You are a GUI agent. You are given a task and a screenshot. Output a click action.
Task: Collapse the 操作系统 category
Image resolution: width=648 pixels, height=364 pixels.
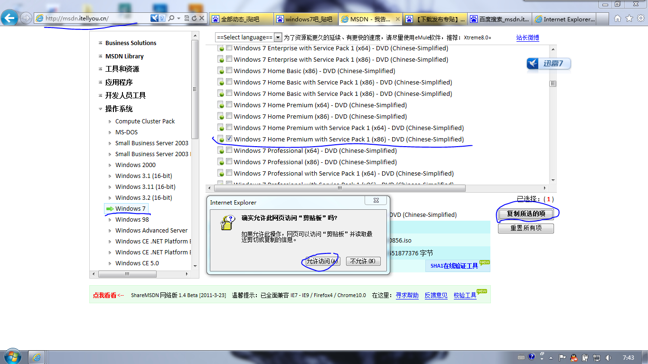[101, 109]
